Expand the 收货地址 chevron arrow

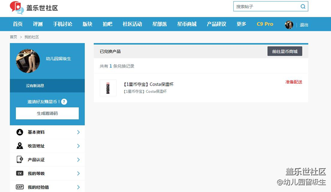point(78,146)
